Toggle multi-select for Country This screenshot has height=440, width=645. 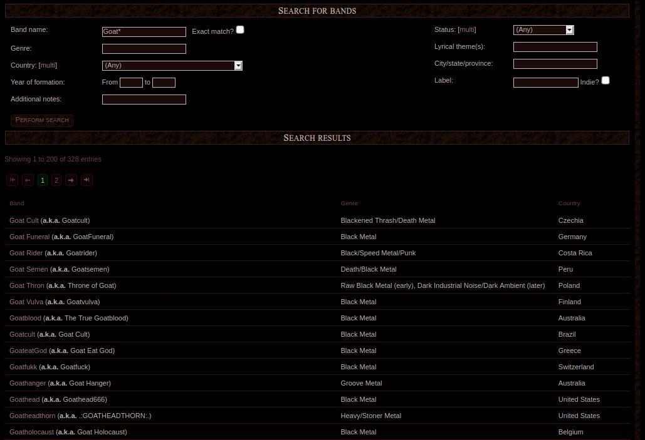48,65
